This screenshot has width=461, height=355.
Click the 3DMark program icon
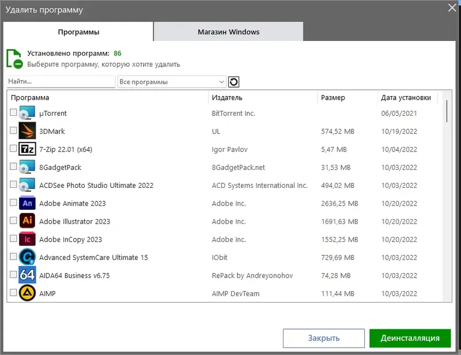coord(27,131)
